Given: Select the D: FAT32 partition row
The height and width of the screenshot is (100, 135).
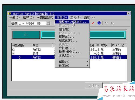Looking at the screenshot, I should coord(69,57).
